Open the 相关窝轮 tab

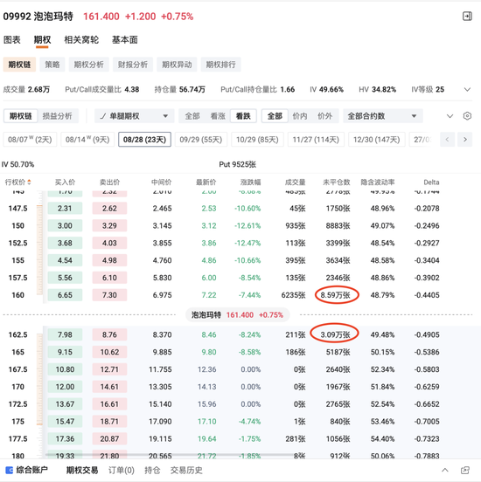[x=81, y=39]
